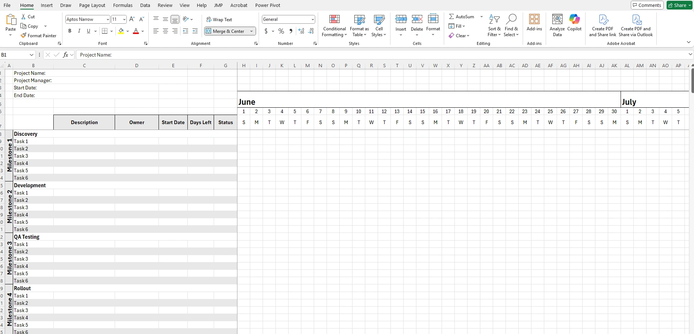Click the Wrap Text icon
Screen dimensions: 694x334
point(219,19)
